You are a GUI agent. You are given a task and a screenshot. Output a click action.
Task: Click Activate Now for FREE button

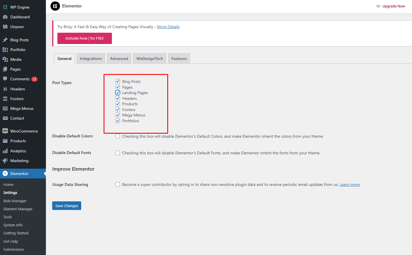click(85, 38)
